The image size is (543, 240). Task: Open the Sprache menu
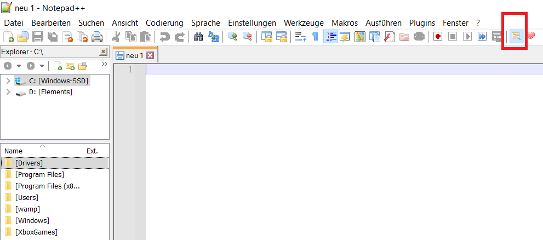click(205, 23)
